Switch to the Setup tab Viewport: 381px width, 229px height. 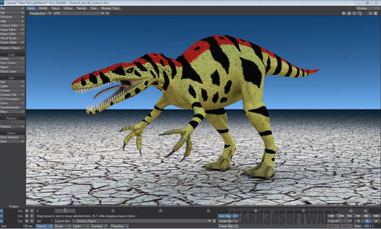[x=55, y=8]
